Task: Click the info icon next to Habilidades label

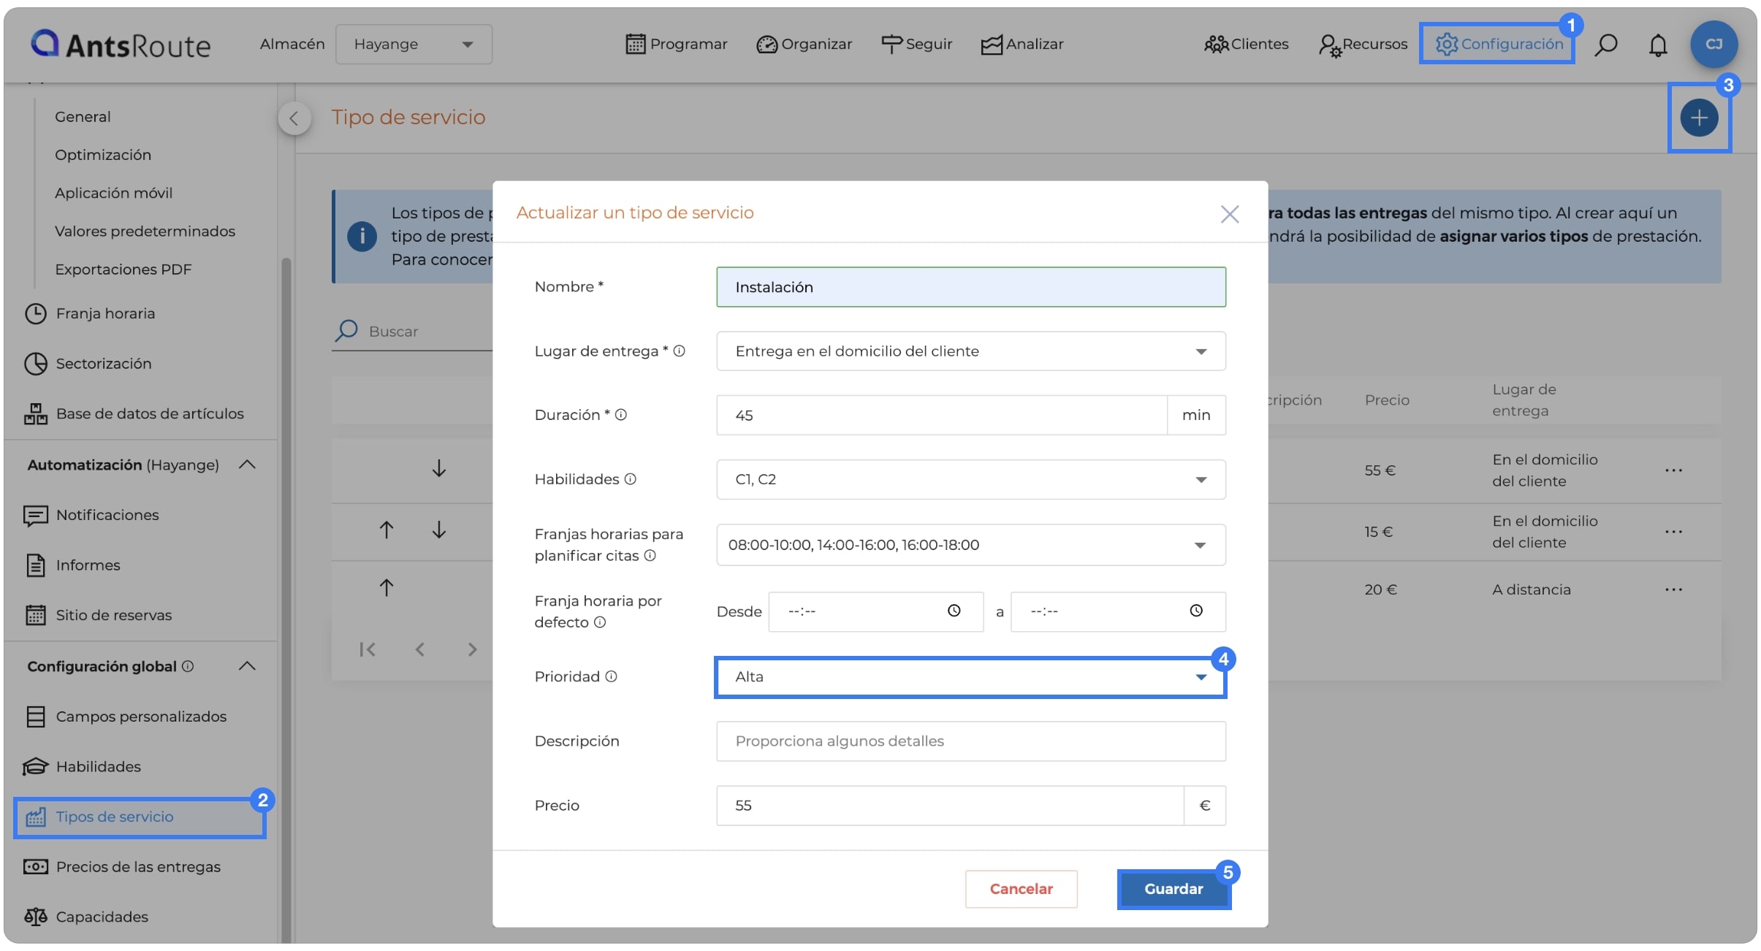Action: point(630,479)
